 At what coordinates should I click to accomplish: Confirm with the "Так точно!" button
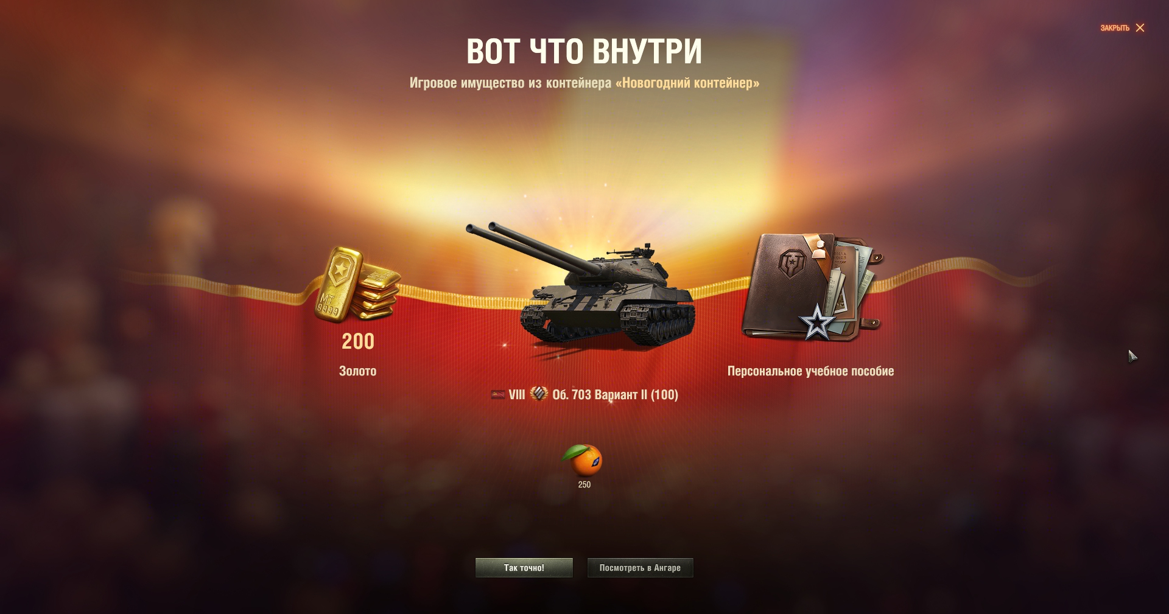click(524, 568)
